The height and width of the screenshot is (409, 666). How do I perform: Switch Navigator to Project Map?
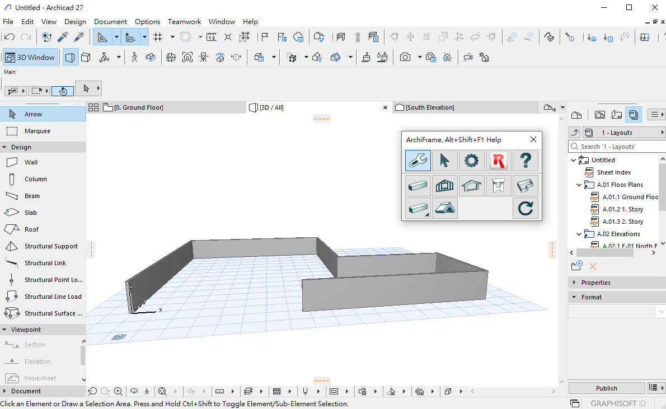[576, 114]
